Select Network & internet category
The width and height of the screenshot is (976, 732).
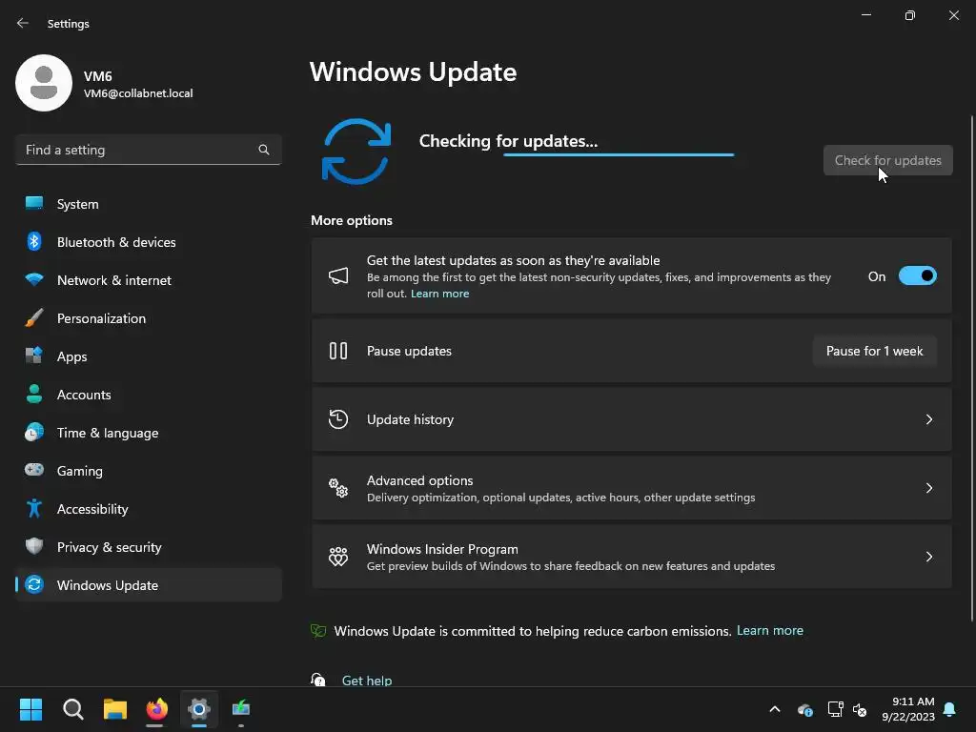click(148, 280)
